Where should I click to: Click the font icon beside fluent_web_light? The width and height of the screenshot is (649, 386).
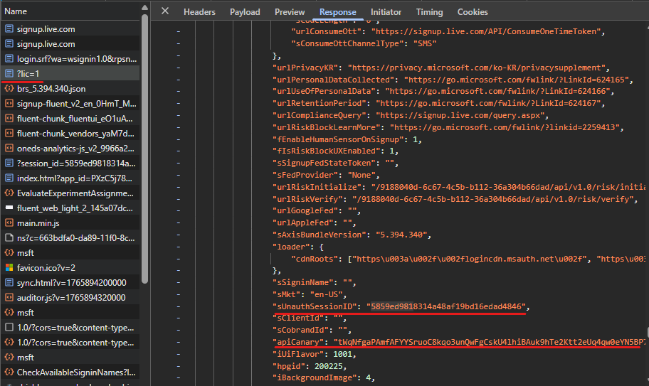(9, 208)
